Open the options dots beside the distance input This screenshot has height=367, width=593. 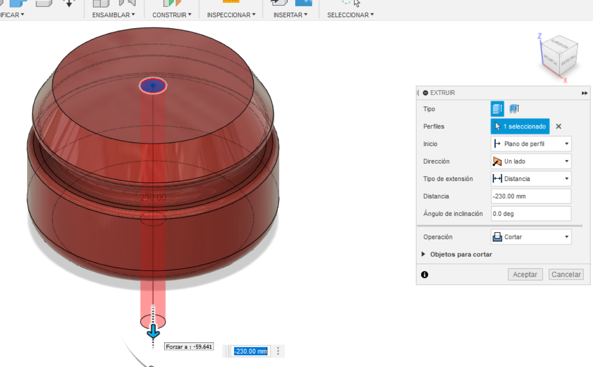[x=278, y=351]
